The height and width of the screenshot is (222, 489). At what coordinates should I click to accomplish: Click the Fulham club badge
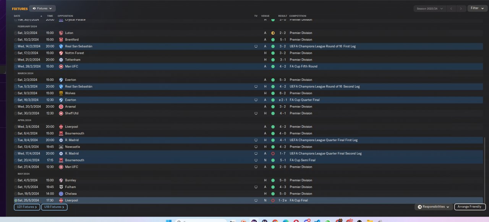pyautogui.click(x=61, y=187)
